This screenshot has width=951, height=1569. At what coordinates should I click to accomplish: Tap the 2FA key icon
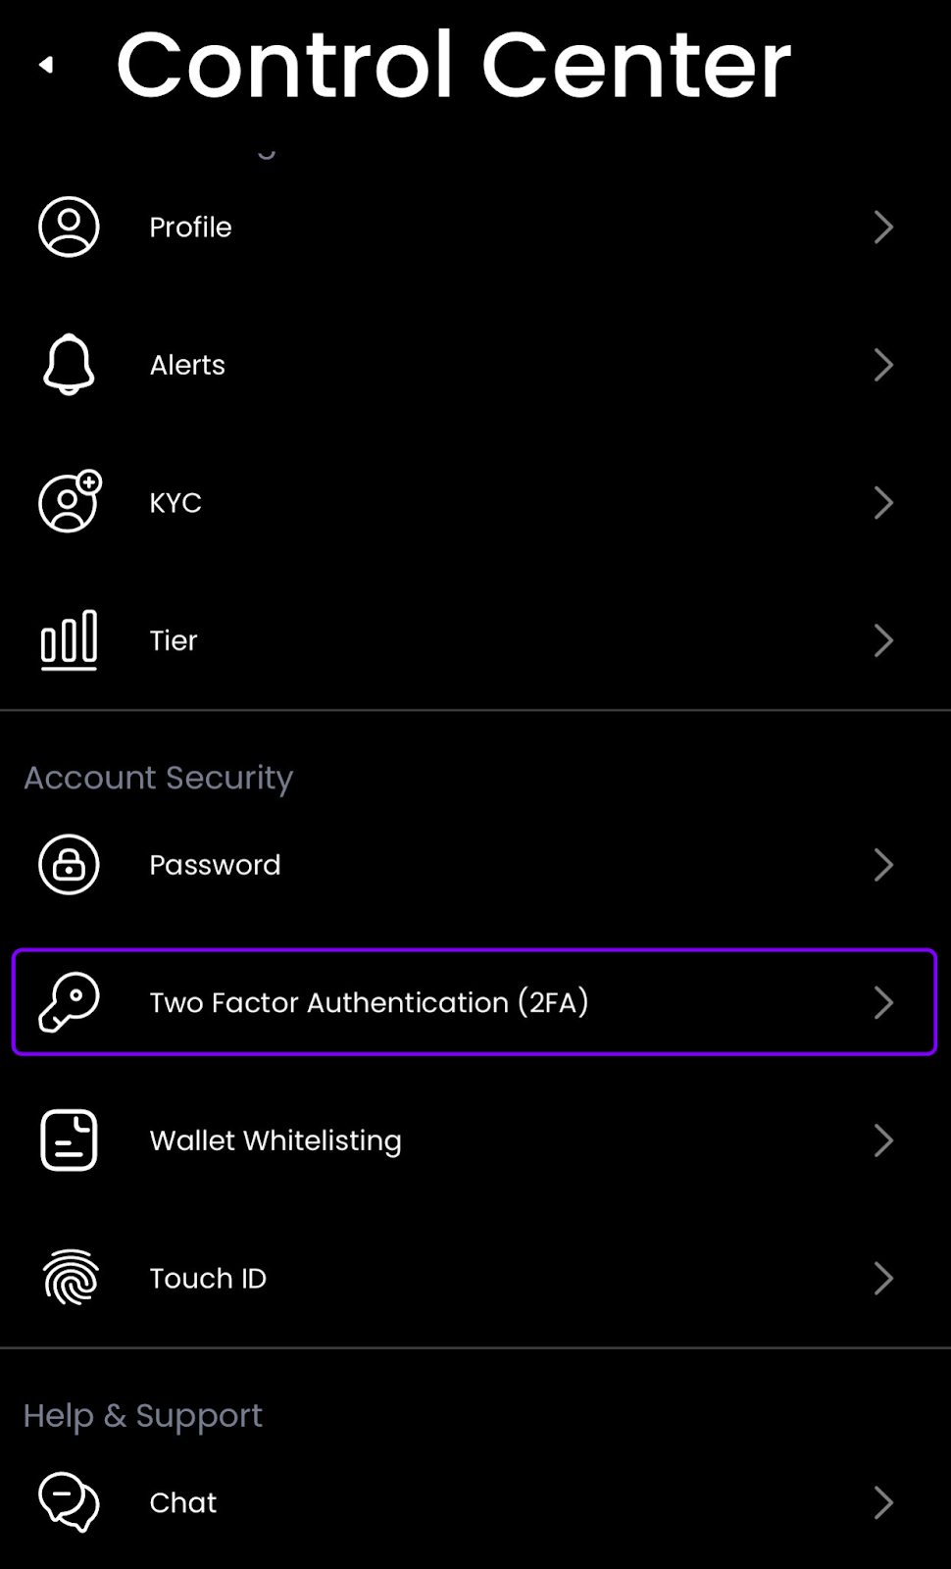coord(69,1002)
